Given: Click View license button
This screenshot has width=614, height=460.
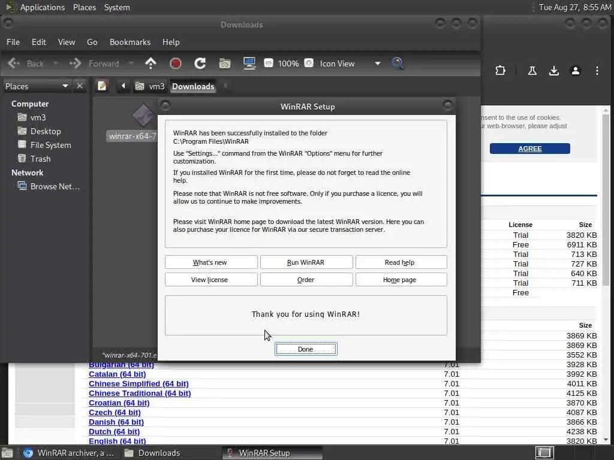Looking at the screenshot, I should click(211, 279).
